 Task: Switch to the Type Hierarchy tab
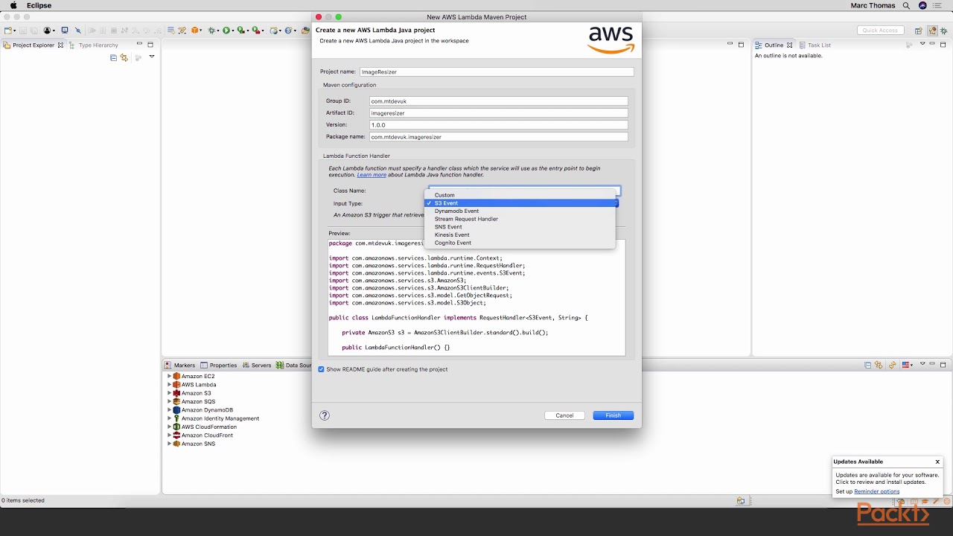(x=94, y=45)
